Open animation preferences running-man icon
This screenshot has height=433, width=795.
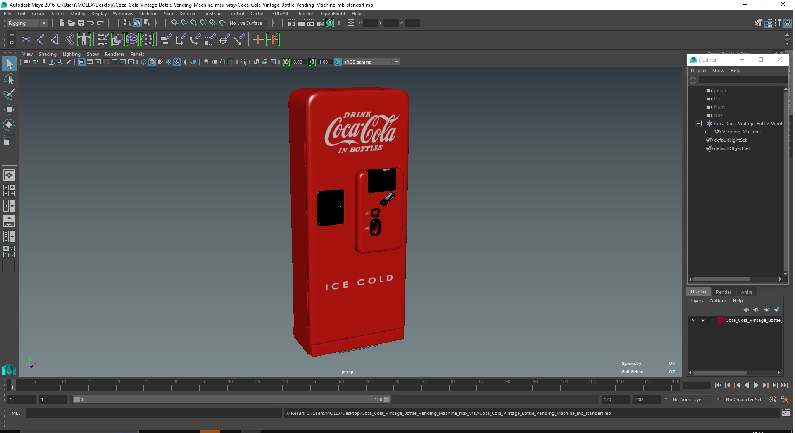[x=785, y=400]
